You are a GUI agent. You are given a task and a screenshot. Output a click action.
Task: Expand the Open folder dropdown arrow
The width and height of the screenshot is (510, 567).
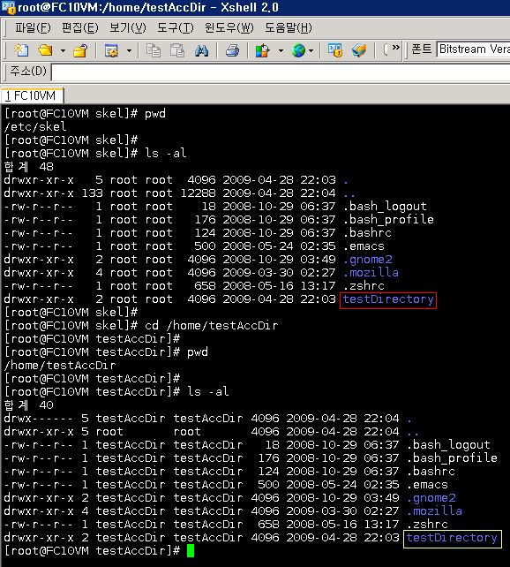coord(63,50)
